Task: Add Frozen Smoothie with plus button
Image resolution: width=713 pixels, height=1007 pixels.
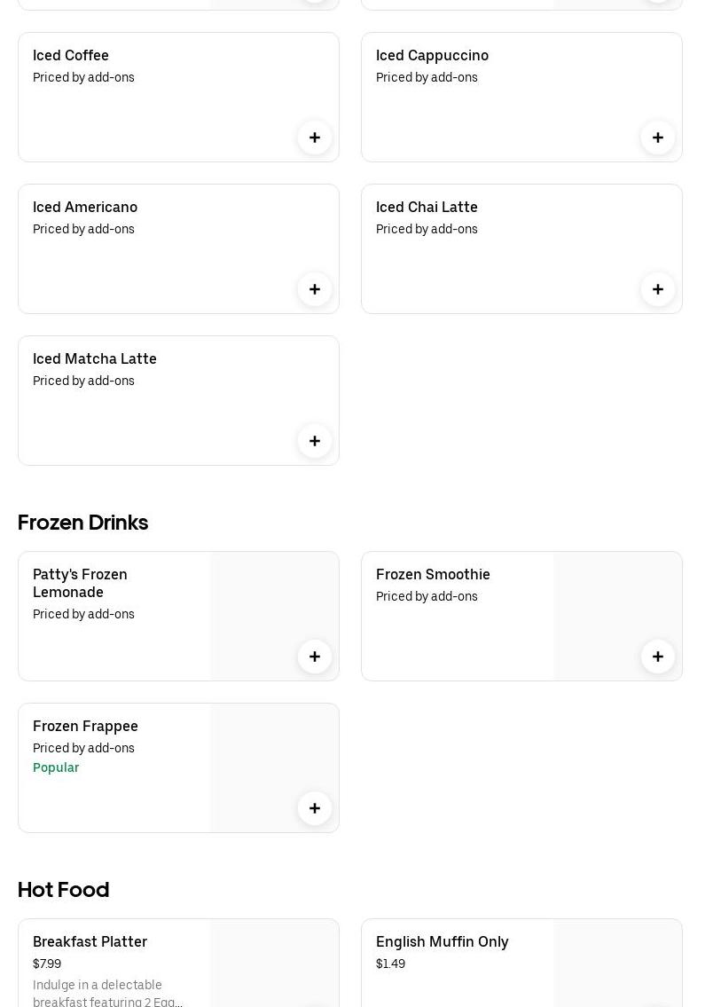Action: [x=658, y=657]
